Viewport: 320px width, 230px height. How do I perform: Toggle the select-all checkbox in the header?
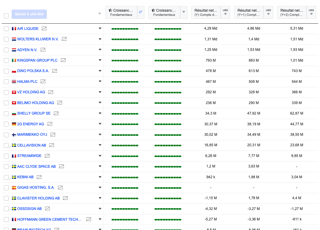click(6, 16)
